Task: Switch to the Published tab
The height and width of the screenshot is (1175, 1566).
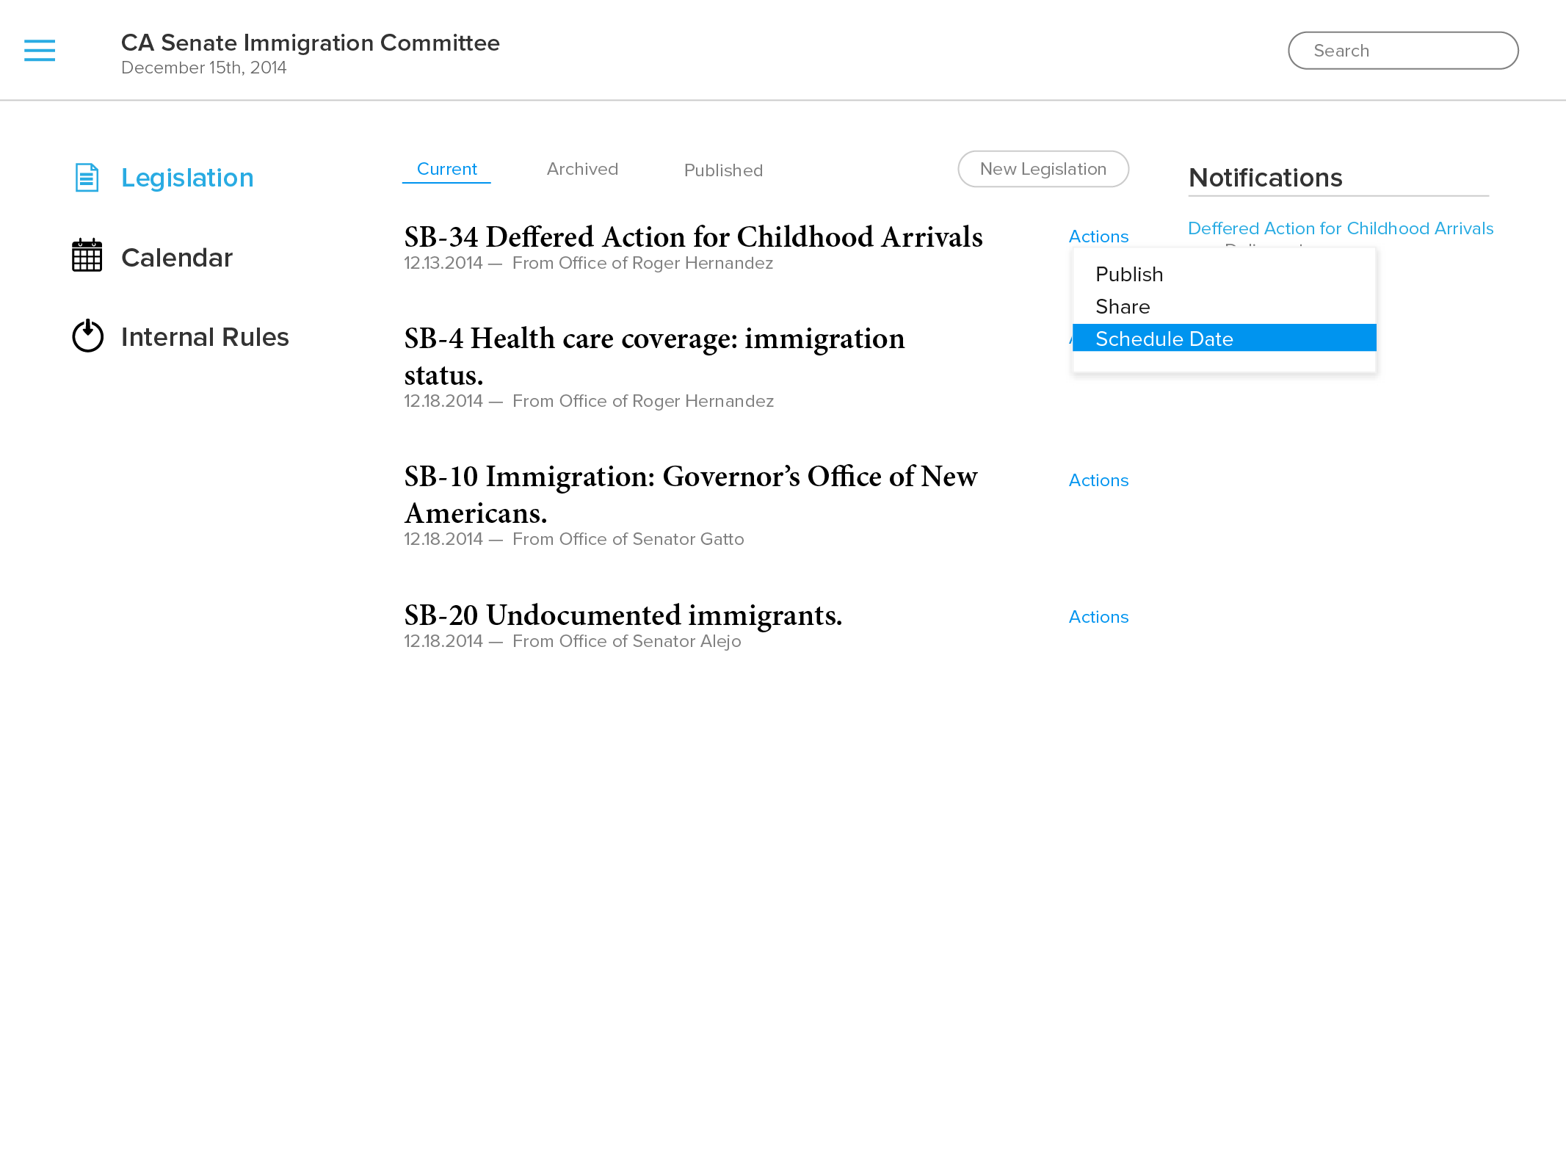Action: [723, 170]
